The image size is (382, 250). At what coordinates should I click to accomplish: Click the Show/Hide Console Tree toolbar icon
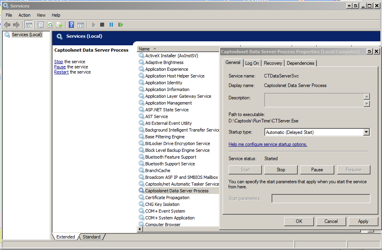click(x=29, y=25)
